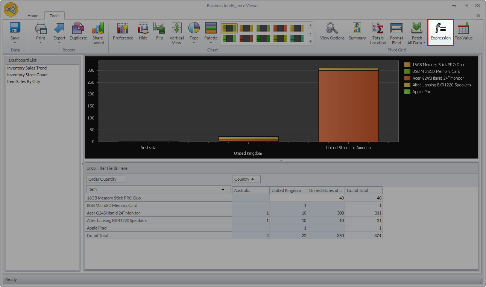Image resolution: width=486 pixels, height=287 pixels.
Task: Flip the chart axes
Action: click(x=159, y=32)
